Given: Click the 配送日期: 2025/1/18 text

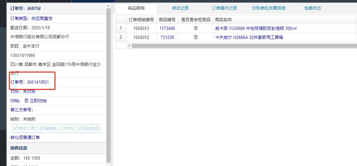Looking at the screenshot, I should [30, 28].
